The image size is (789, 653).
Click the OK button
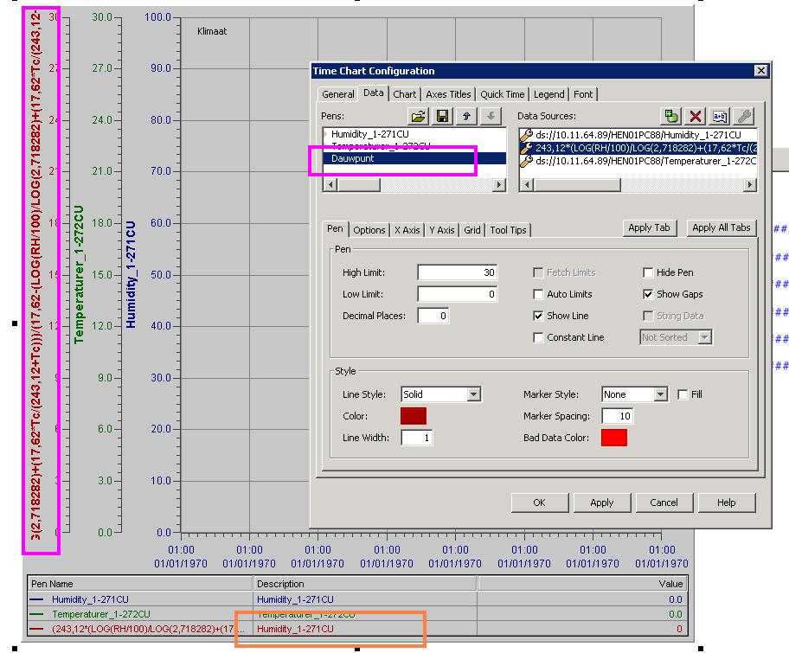click(539, 503)
